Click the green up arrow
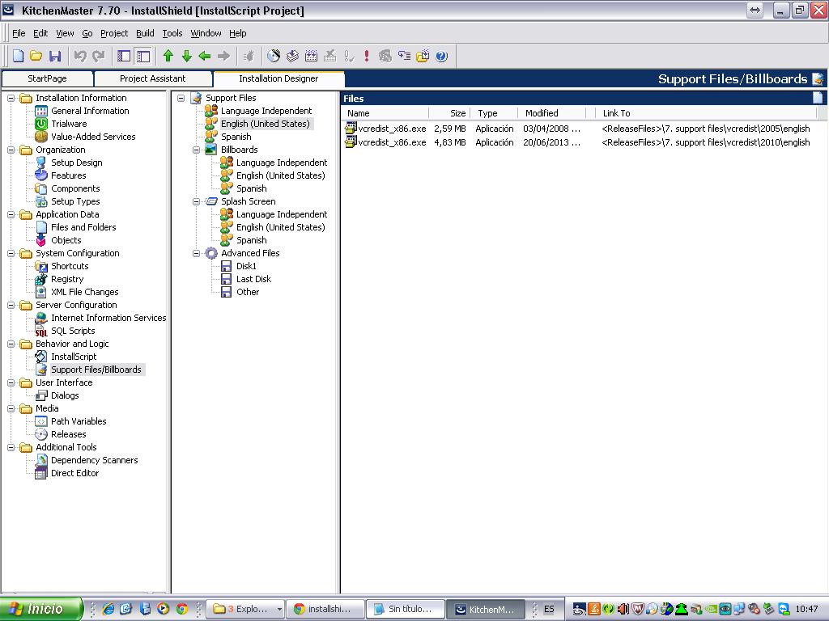The width and height of the screenshot is (829, 621). point(168,56)
